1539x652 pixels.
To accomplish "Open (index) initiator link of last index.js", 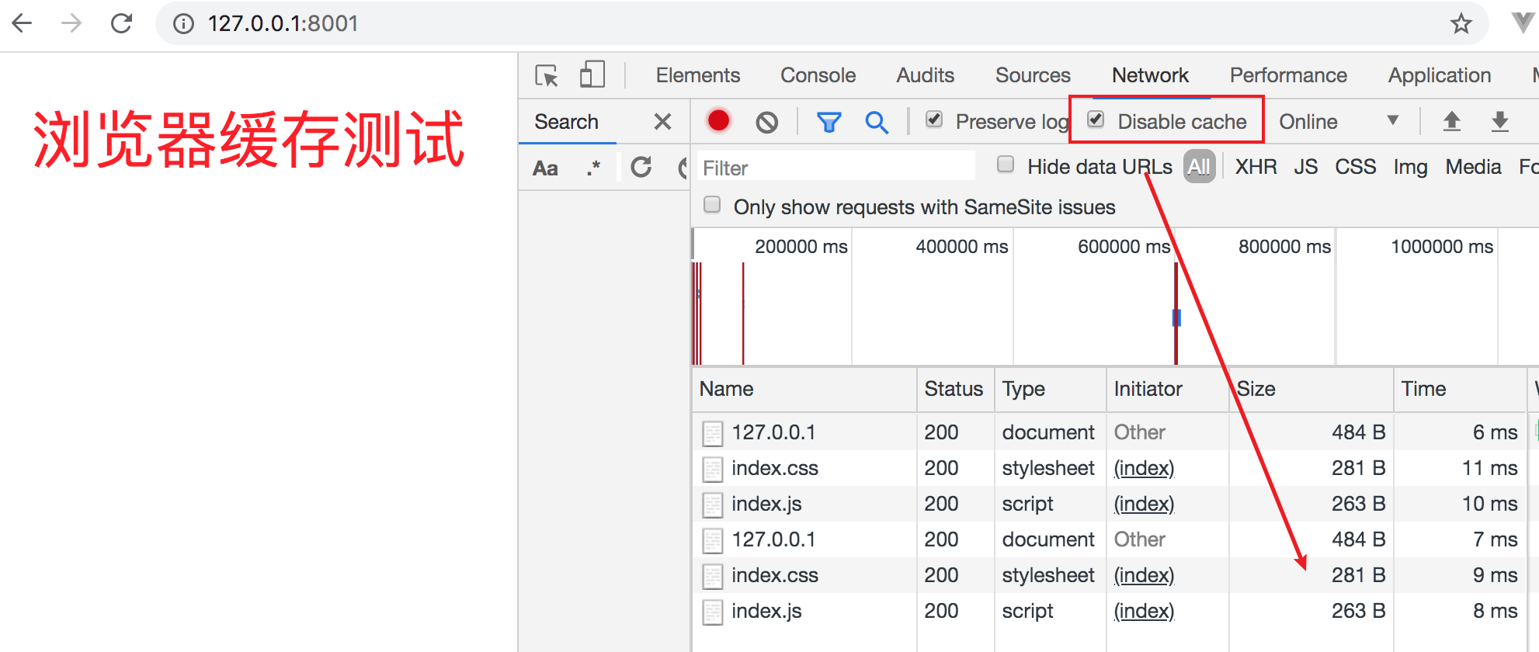I will pyautogui.click(x=1144, y=611).
